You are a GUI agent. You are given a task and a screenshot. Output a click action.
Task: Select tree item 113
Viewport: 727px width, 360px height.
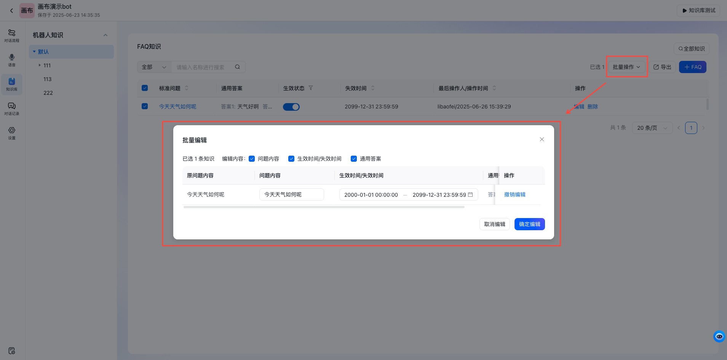click(47, 79)
